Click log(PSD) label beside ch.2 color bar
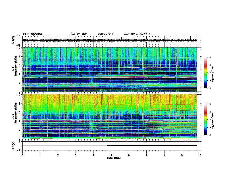 213,121
